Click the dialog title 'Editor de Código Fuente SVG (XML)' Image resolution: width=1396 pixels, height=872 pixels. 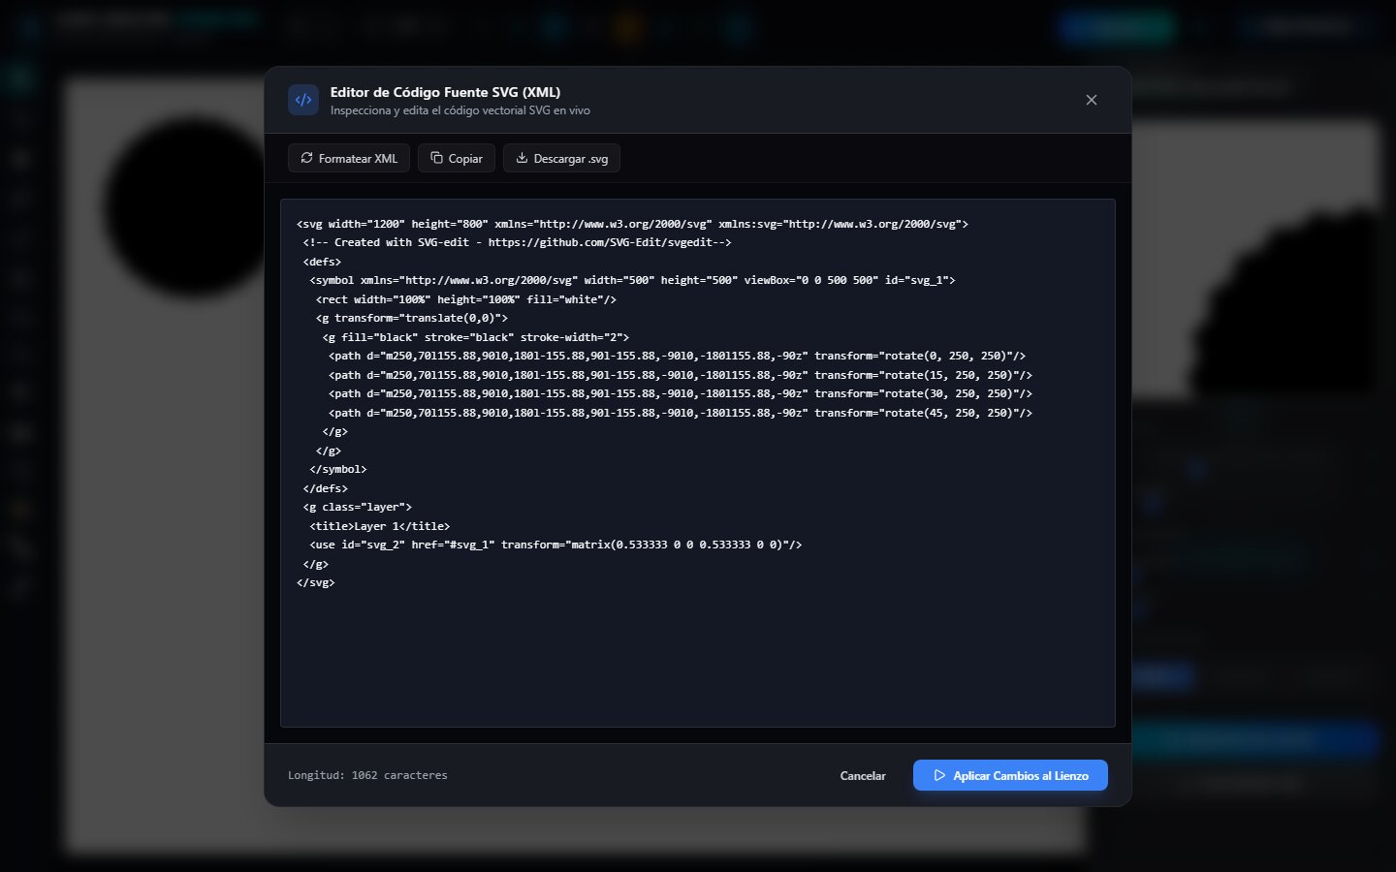(445, 92)
